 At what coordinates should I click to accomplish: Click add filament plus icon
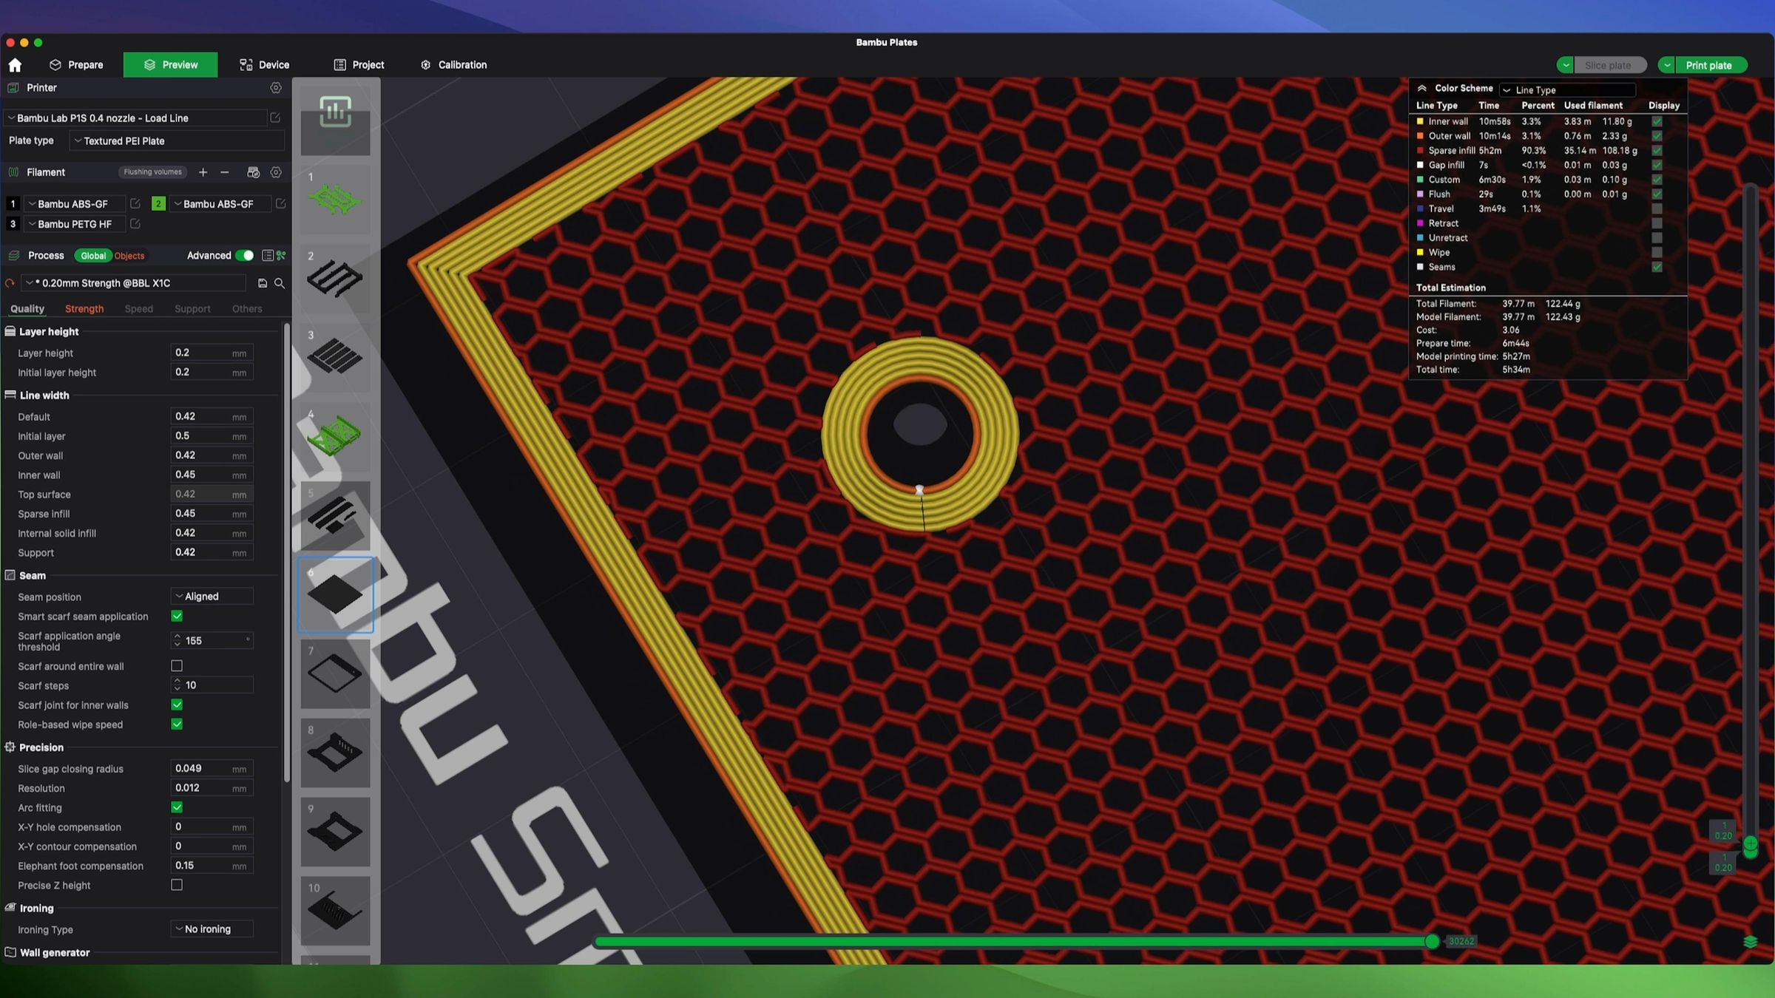(203, 172)
